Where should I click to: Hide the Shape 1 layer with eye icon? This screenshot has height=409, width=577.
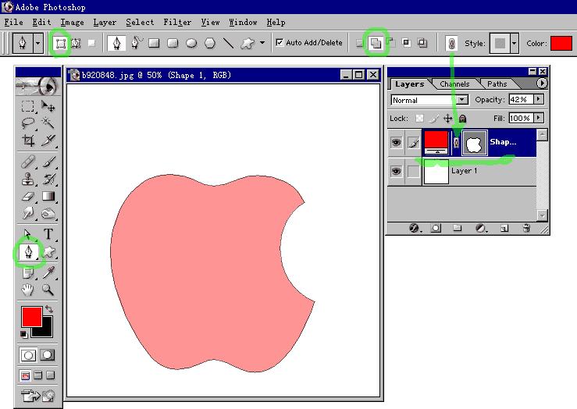397,143
